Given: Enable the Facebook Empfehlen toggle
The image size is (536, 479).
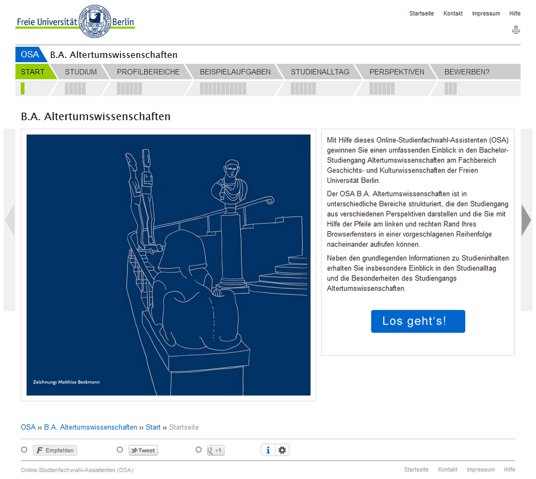Looking at the screenshot, I should (x=24, y=449).
